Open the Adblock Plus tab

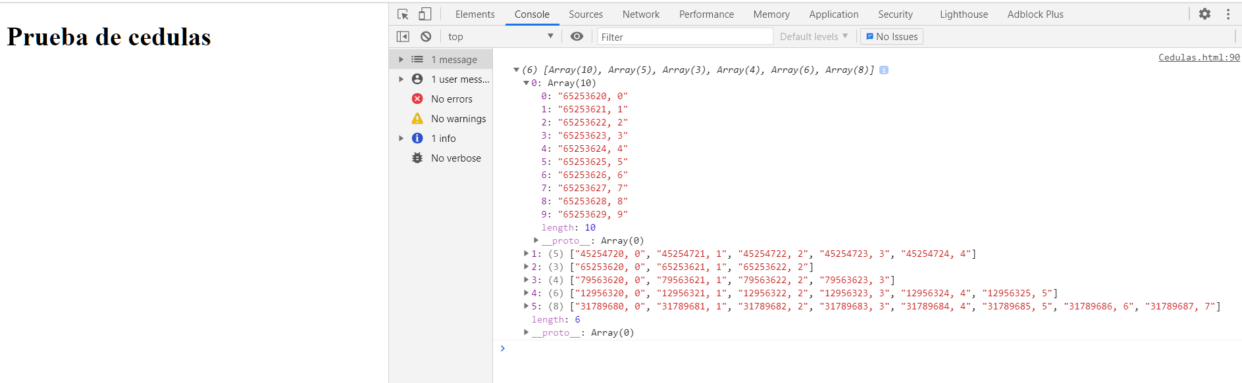coord(1035,14)
